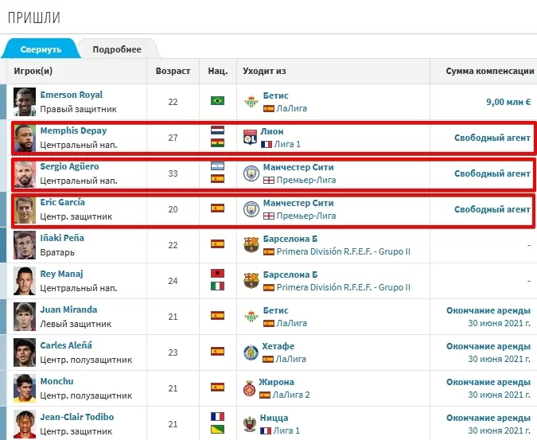
Task: Click Barcelona B crest in Iñaki Peña's row
Action: click(x=251, y=244)
